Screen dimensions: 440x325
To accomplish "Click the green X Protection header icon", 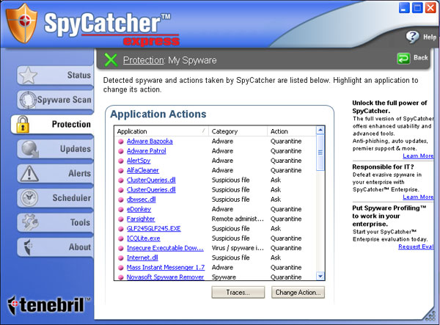I will (x=111, y=59).
